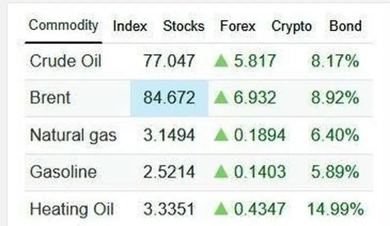Viewport: 390px width, 226px height.
Task: Open the Heating Oil commodity link
Action: 72,209
